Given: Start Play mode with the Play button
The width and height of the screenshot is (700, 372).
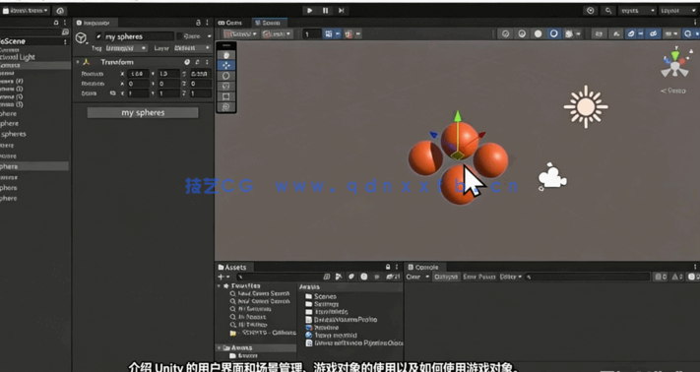Looking at the screenshot, I should [x=309, y=10].
